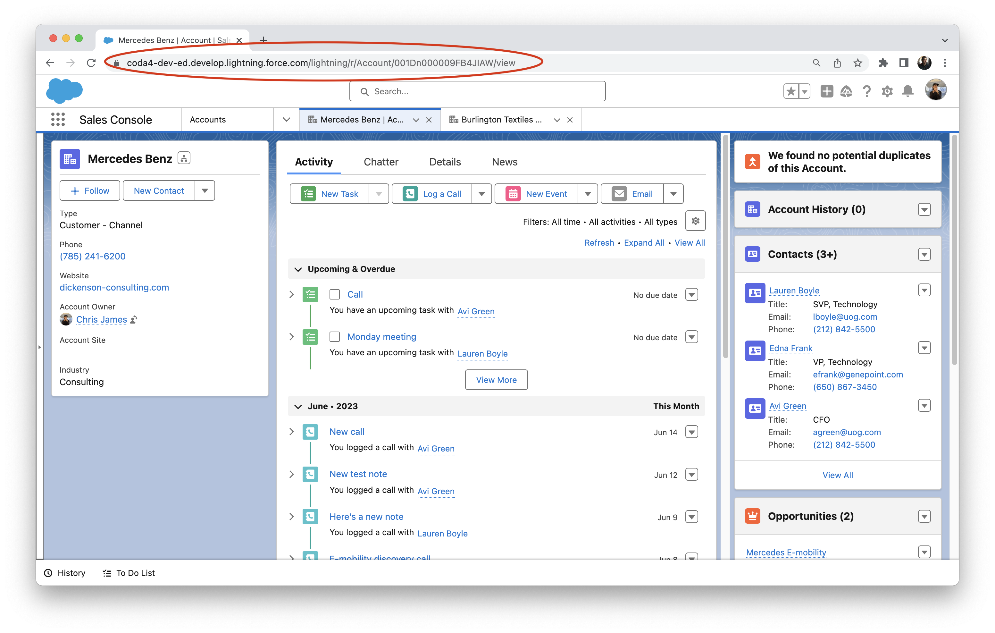Open the App Launcher grid icon
The height and width of the screenshot is (633, 995).
[58, 120]
